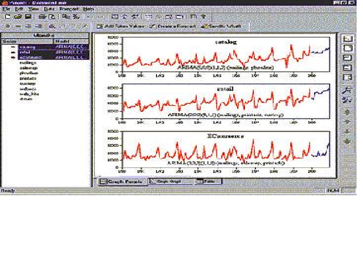Viewport: 363px width, 271px height.
Task: Open the Data menu
Action: click(49, 9)
